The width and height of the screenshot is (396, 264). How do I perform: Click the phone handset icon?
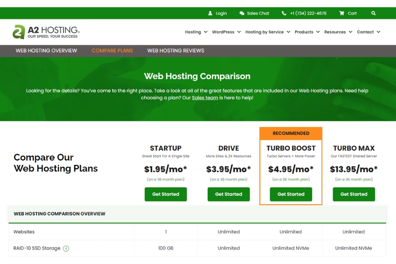coord(284,13)
